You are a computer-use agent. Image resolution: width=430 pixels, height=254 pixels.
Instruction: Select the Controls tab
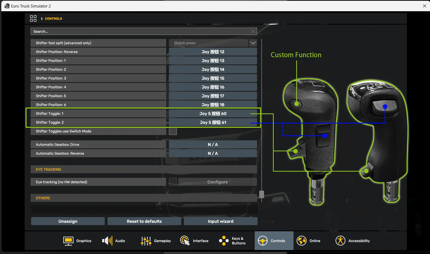(274, 241)
